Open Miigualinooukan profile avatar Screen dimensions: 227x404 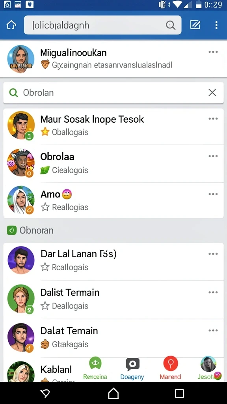point(20,59)
